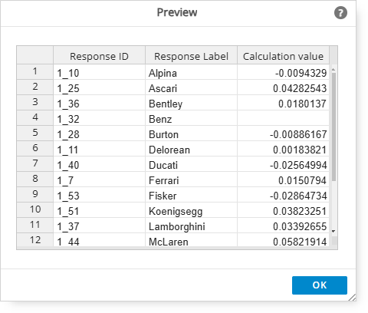The height and width of the screenshot is (313, 368).
Task: Click the Alpina label cell
Action: pyautogui.click(x=191, y=73)
